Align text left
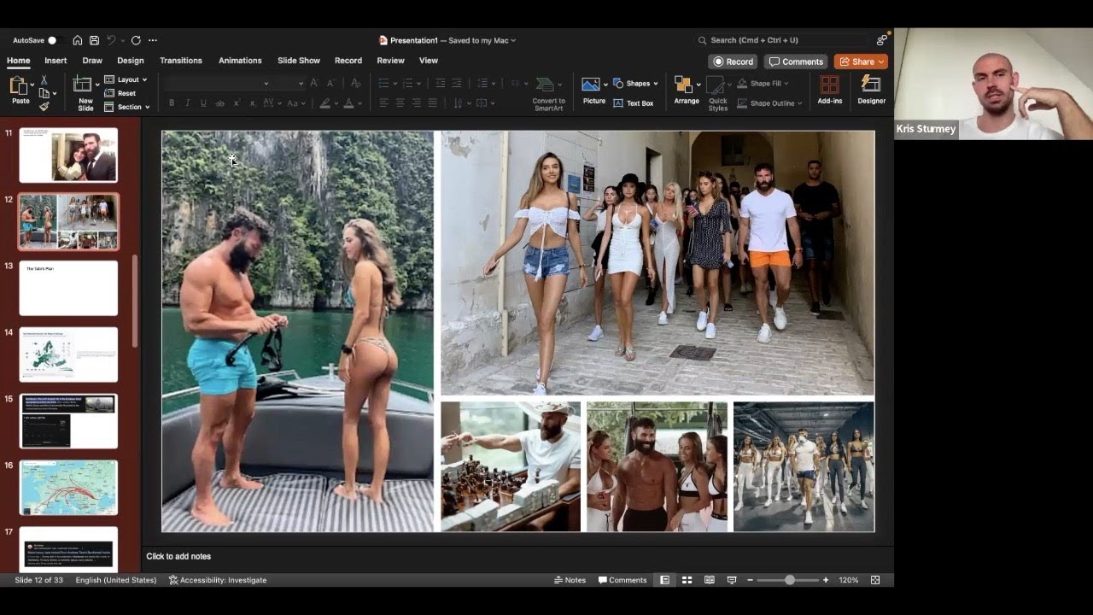This screenshot has width=1093, height=615. (383, 103)
